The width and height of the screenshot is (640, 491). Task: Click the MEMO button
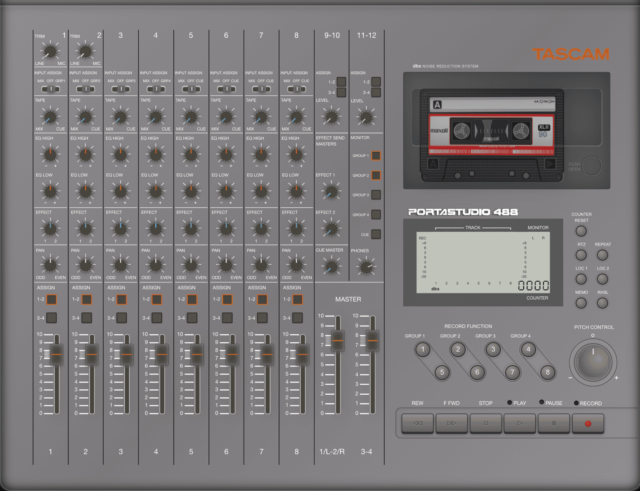[581, 303]
